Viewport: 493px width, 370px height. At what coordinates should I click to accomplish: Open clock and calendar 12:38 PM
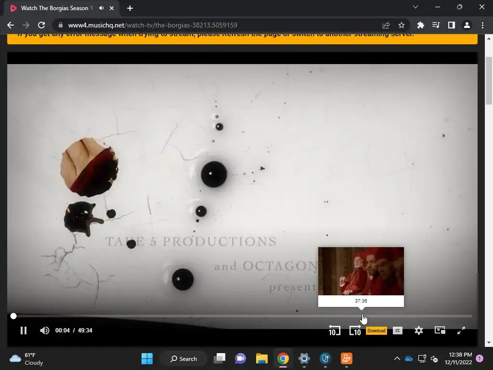click(x=458, y=358)
